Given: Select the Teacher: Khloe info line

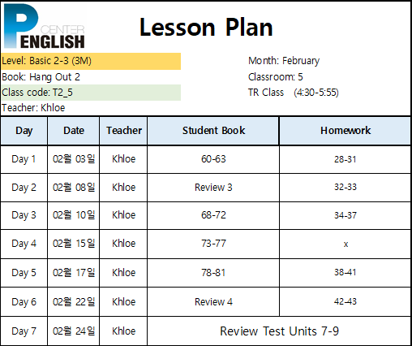Looking at the screenshot, I should (x=33, y=108).
